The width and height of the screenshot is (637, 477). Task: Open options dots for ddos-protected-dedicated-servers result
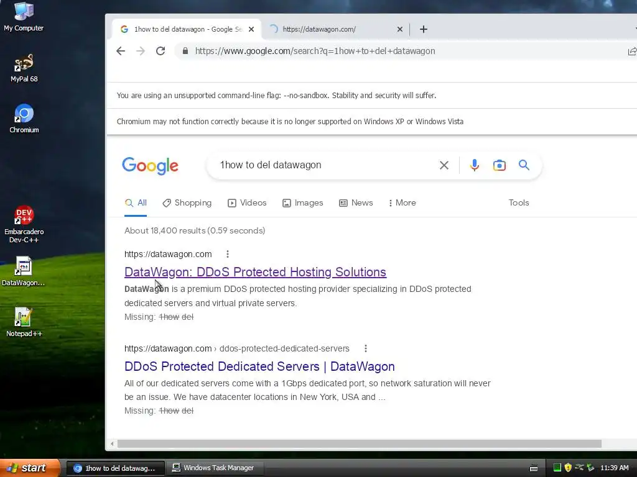(366, 348)
